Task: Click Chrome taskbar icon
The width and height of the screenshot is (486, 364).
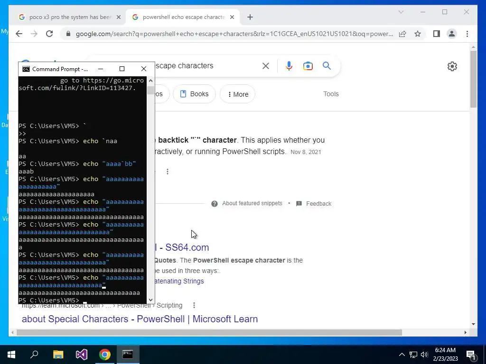Action: coord(105,355)
